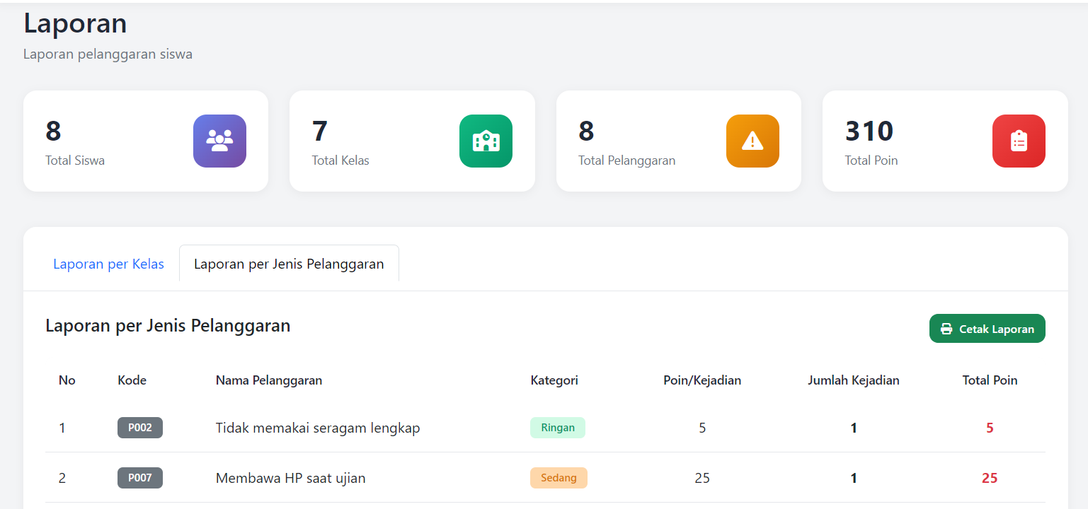Click the Total Poin column header
Image resolution: width=1088 pixels, height=509 pixels.
pyautogui.click(x=990, y=380)
